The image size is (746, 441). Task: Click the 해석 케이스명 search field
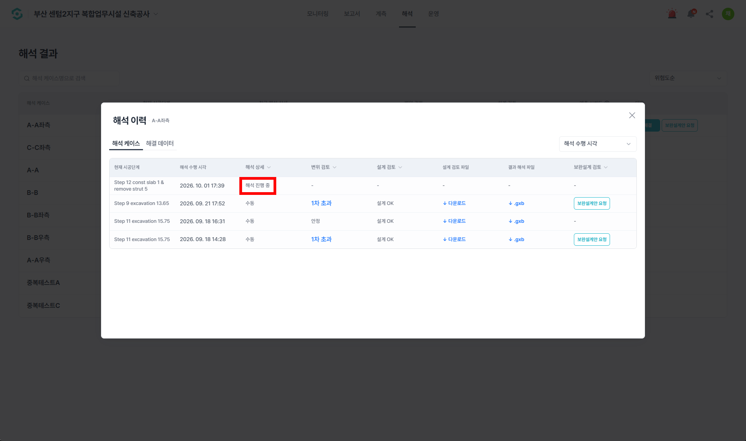70,78
